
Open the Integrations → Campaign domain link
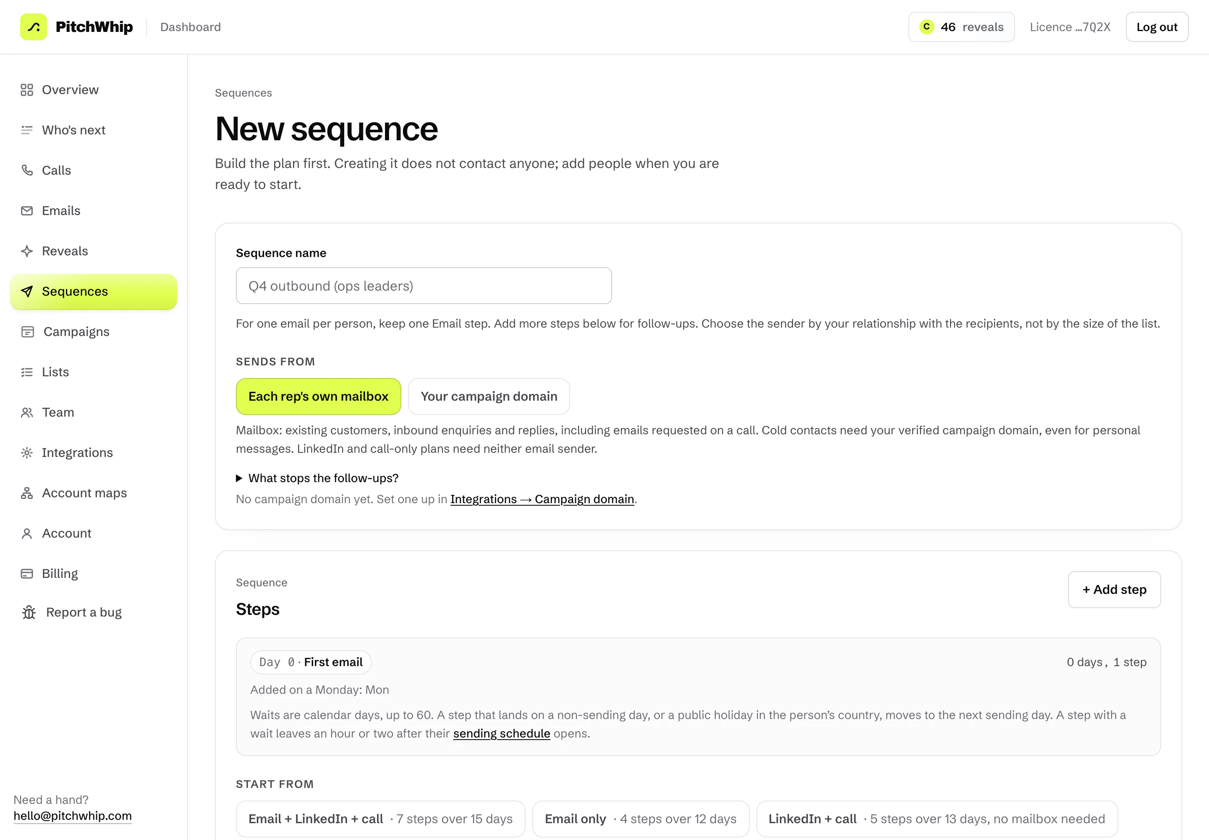(542, 499)
